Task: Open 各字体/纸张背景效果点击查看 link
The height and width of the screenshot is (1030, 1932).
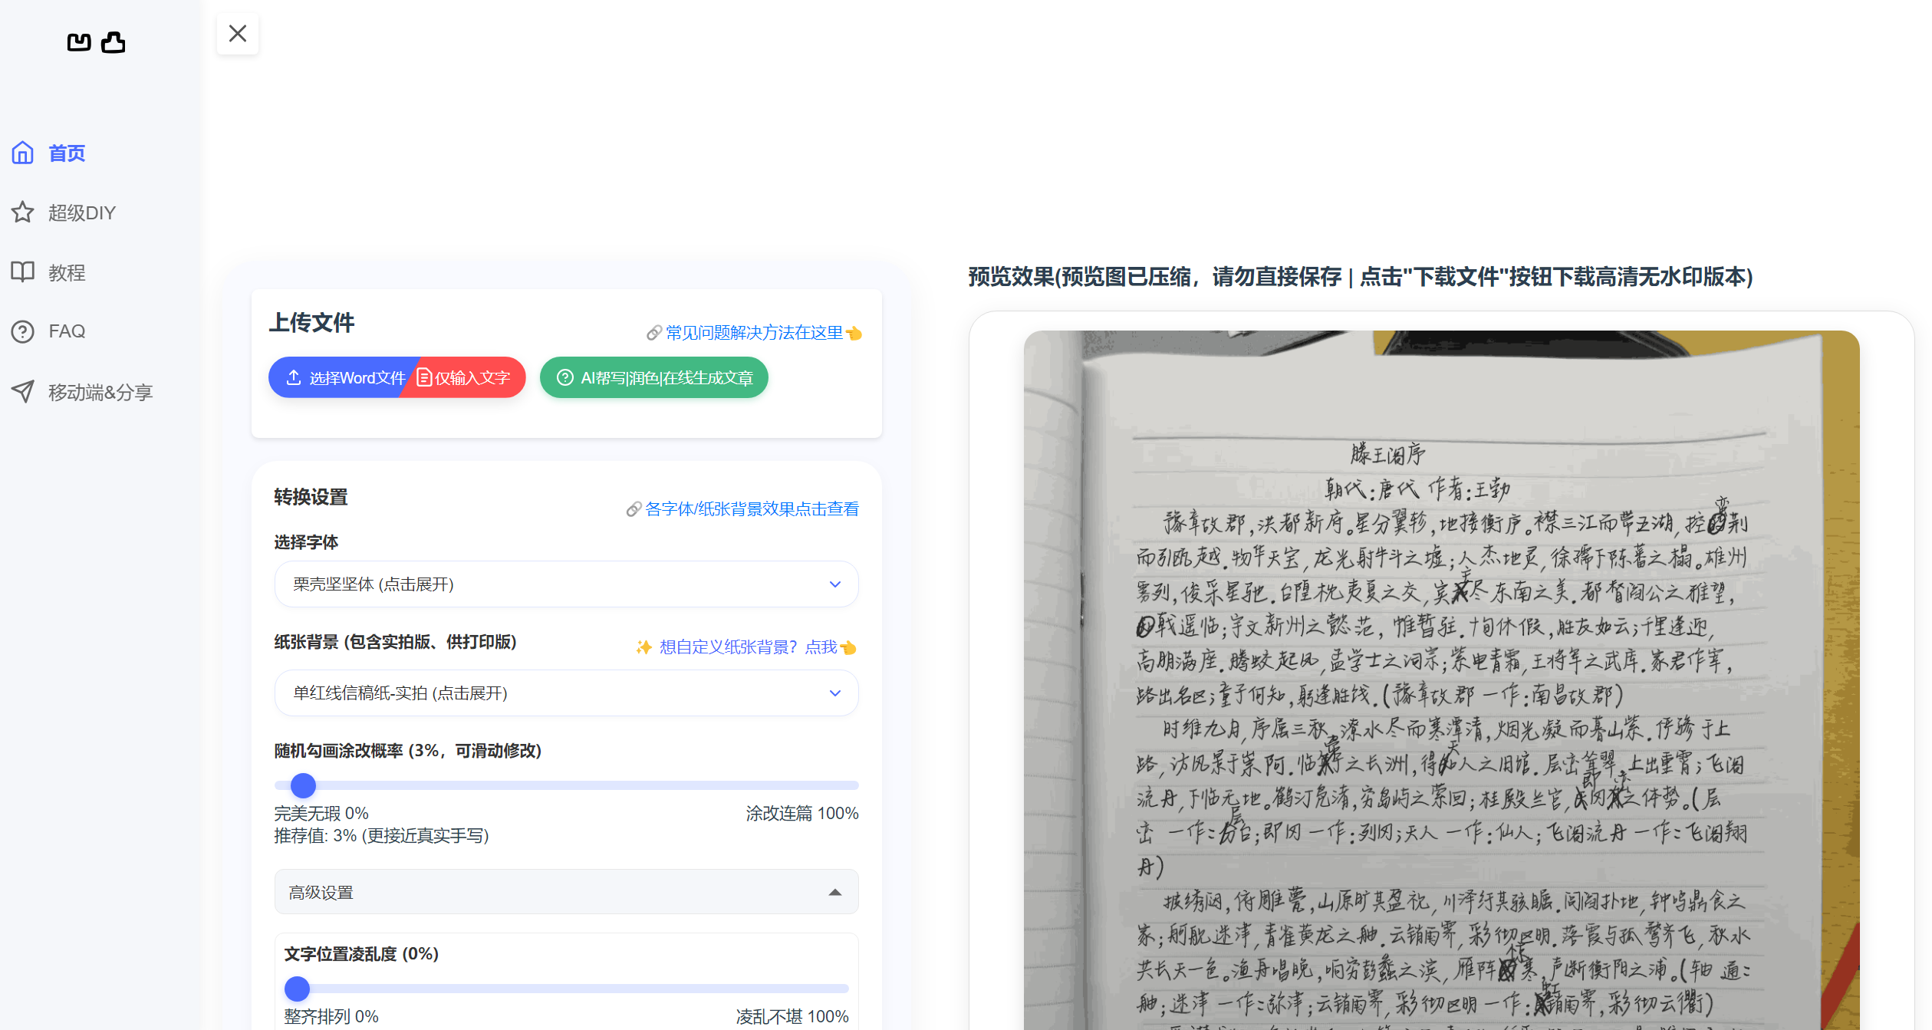Action: [752, 509]
